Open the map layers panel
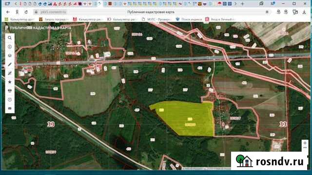The width and height of the screenshot is (312, 175). pyautogui.click(x=10, y=55)
